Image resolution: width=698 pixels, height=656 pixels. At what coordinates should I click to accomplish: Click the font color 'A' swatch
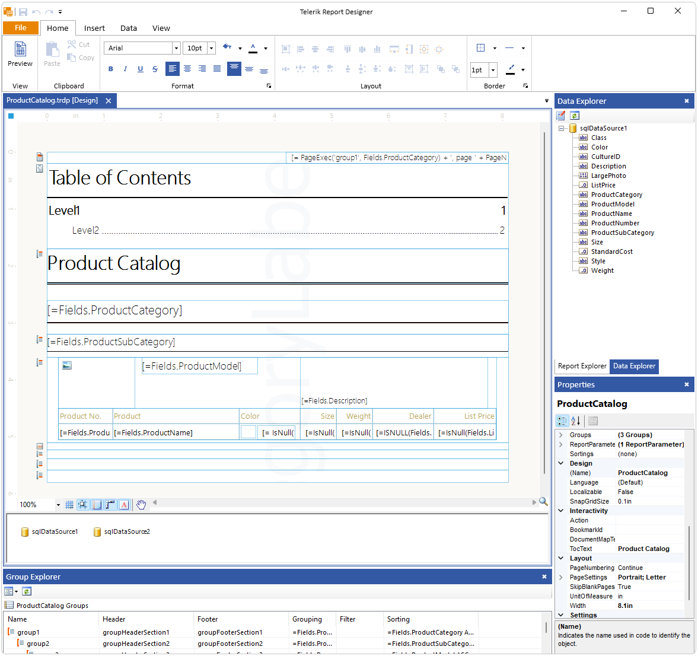tap(253, 48)
